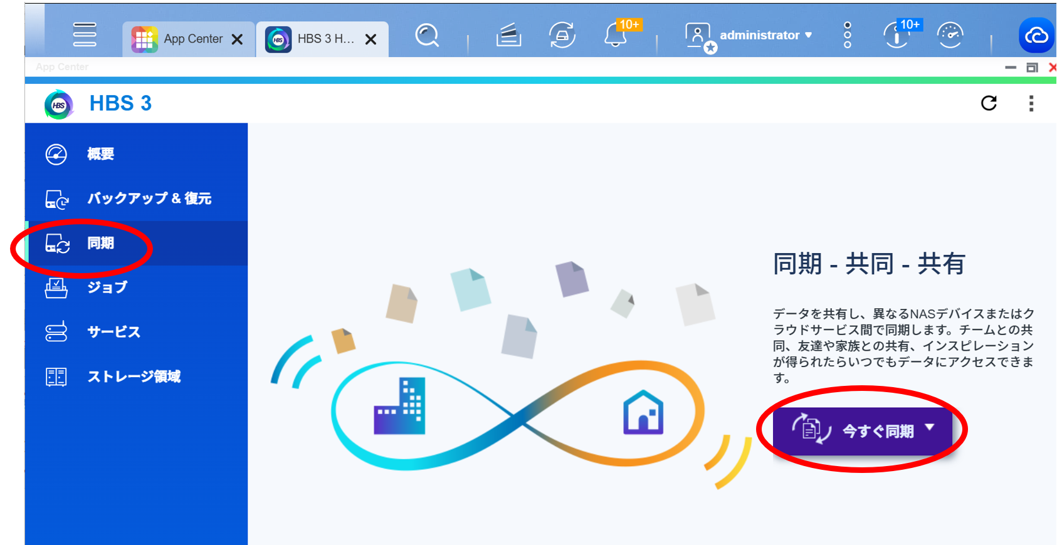Image resolution: width=1057 pixels, height=545 pixels.
Task: Open the main hamburger menu
Action: coord(85,34)
